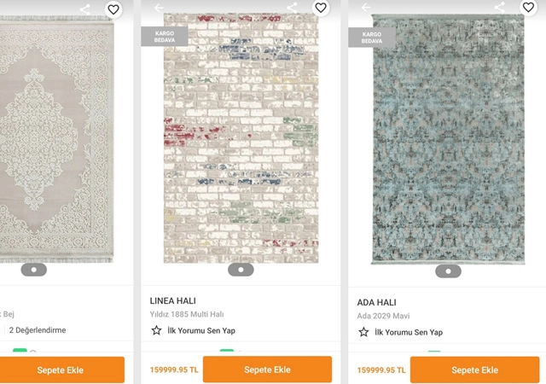The image size is (546, 384).
Task: Go back using Linea Halı card arrow
Action: pyautogui.click(x=159, y=8)
